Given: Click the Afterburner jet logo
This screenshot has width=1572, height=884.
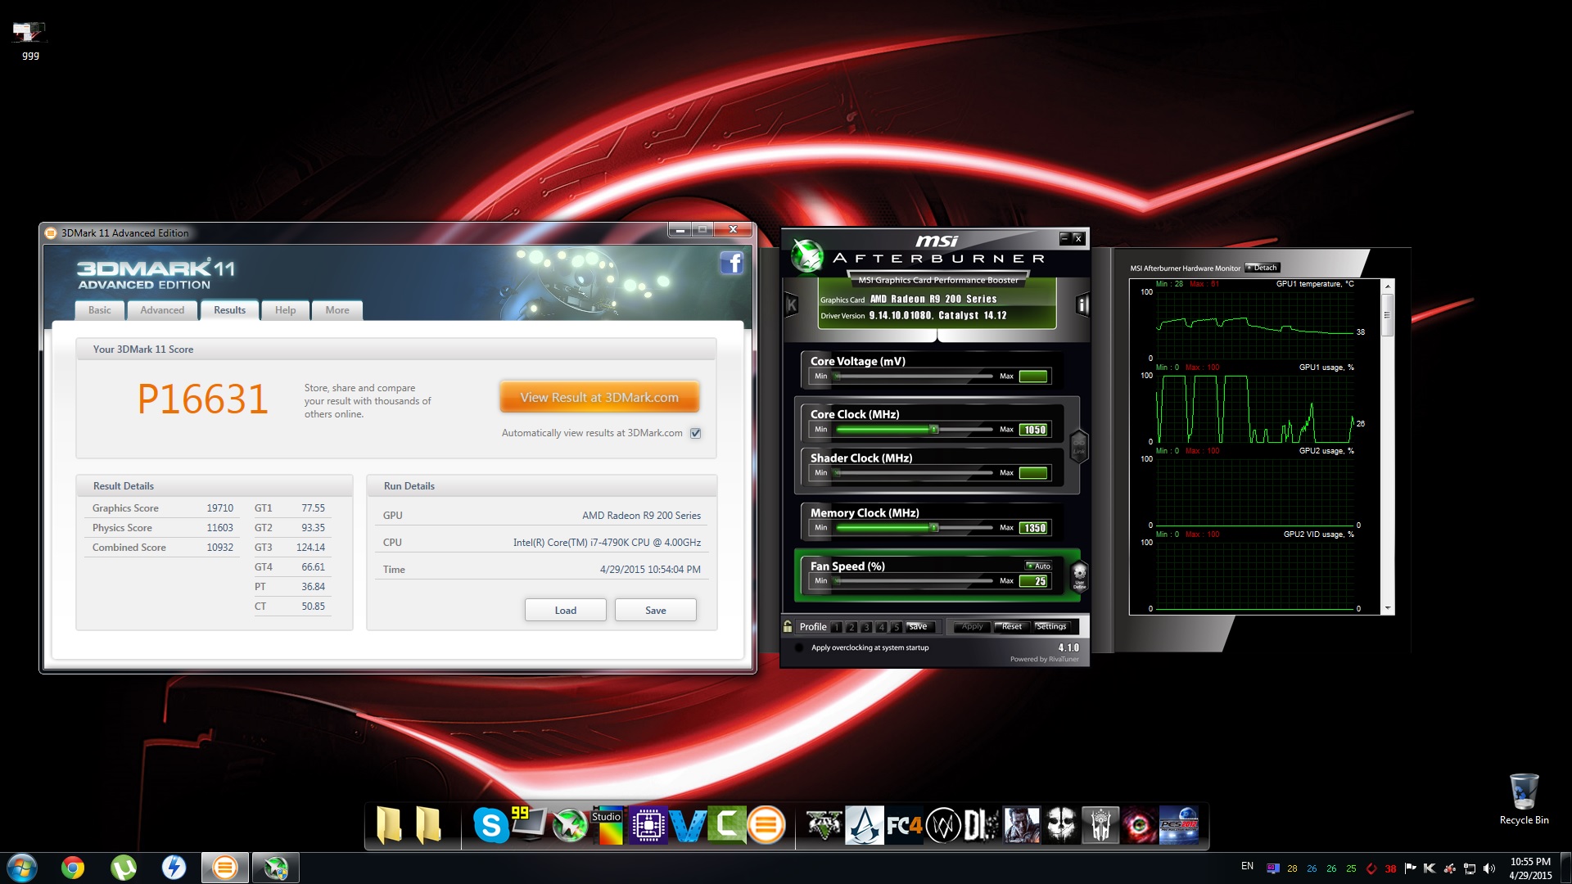Looking at the screenshot, I should click(806, 255).
